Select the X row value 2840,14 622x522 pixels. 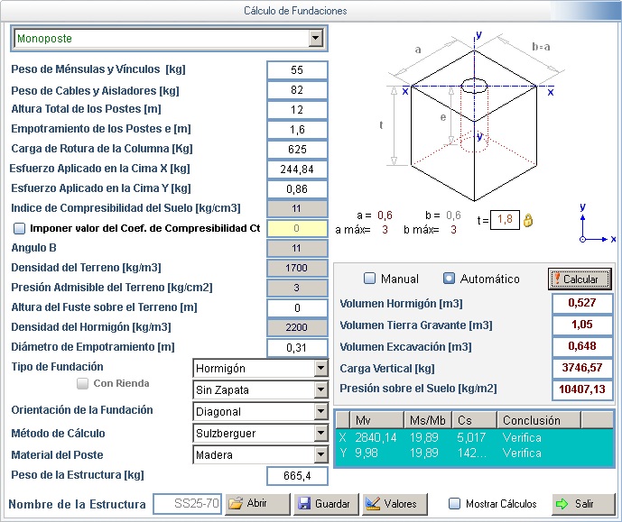coord(376,437)
